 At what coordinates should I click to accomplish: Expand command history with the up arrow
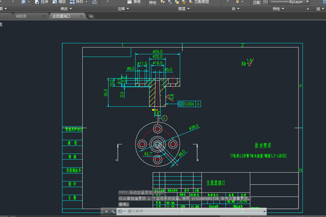point(264,211)
